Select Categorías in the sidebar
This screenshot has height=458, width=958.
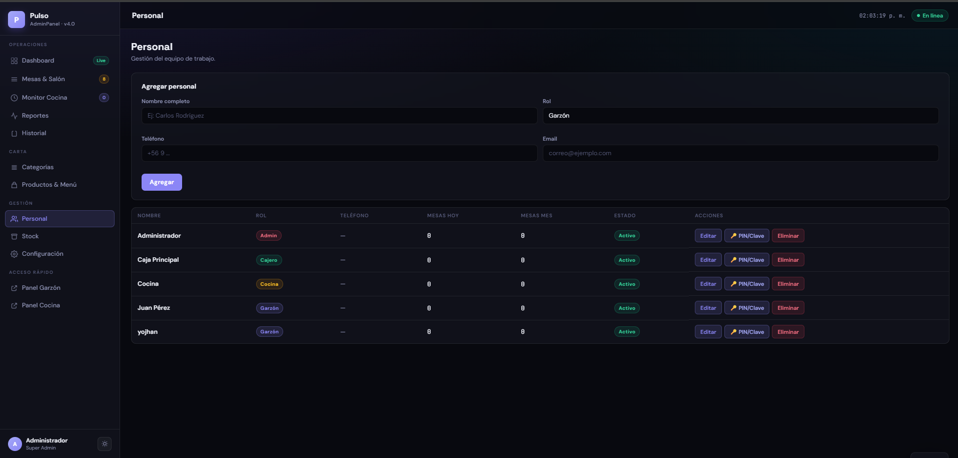pyautogui.click(x=60, y=167)
